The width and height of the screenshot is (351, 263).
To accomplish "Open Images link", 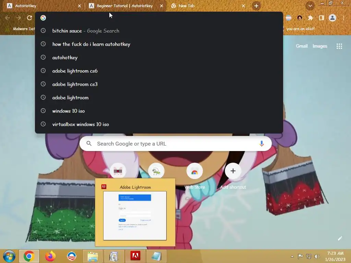I will [x=320, y=46].
